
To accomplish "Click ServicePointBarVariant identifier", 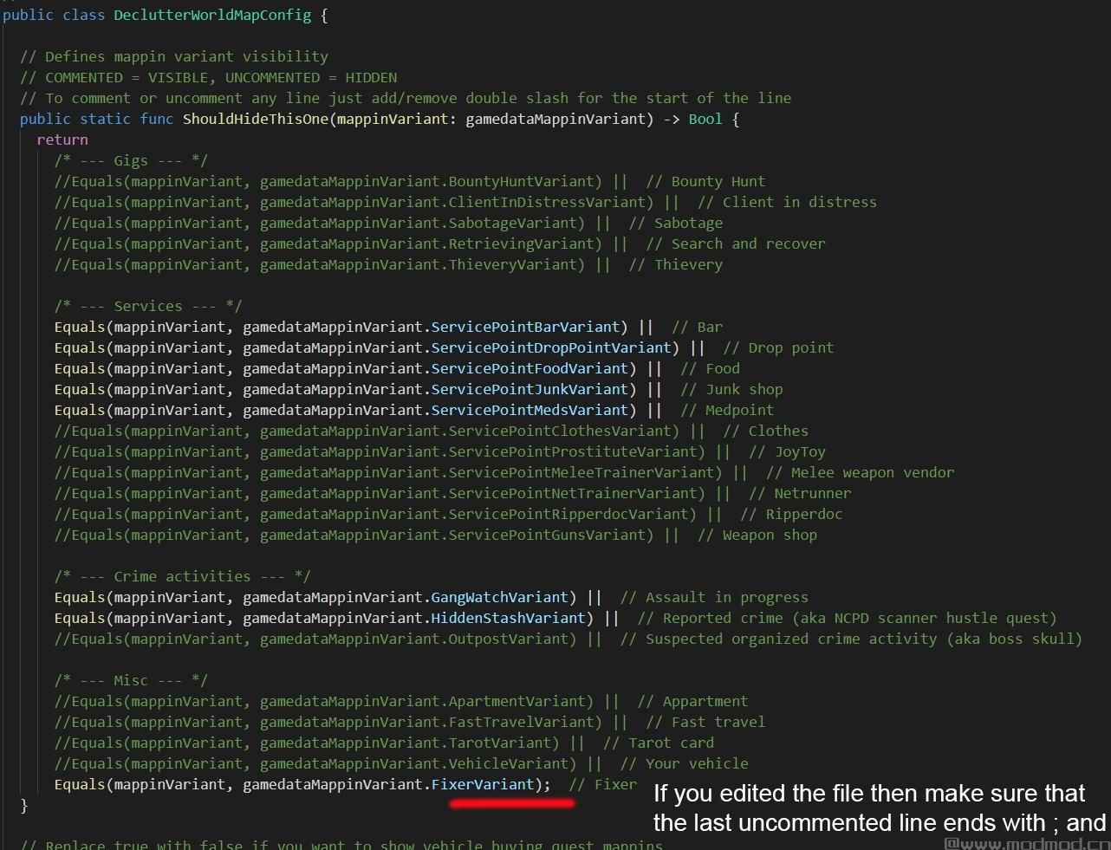I will click(x=526, y=327).
